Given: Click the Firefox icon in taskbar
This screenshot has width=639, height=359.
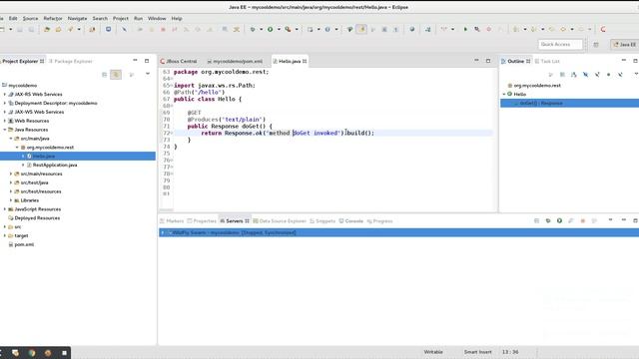Looking at the screenshot, I should [x=48, y=353].
